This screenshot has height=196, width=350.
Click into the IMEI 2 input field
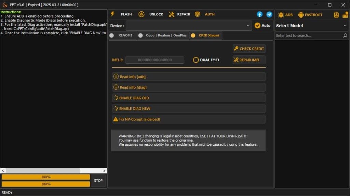click(155, 60)
